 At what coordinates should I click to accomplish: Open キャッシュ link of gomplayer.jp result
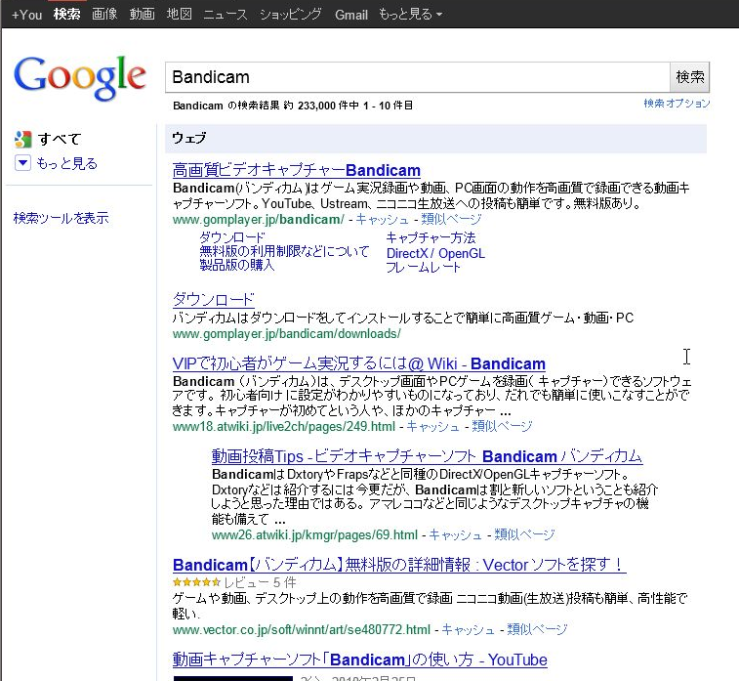coord(383,219)
